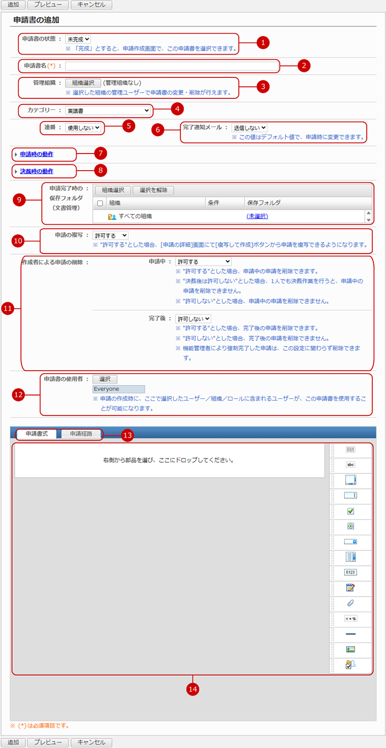Open the 完了通知メール dropdown
This screenshot has height=748, width=386.
(249, 128)
